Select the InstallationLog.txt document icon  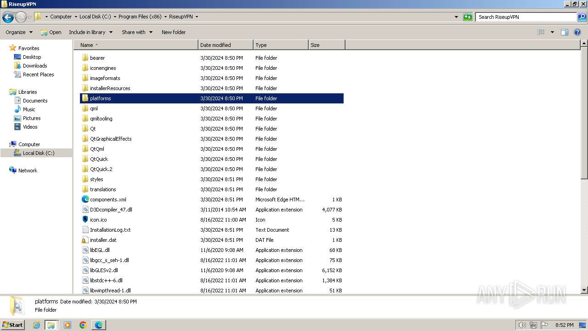pyautogui.click(x=85, y=230)
